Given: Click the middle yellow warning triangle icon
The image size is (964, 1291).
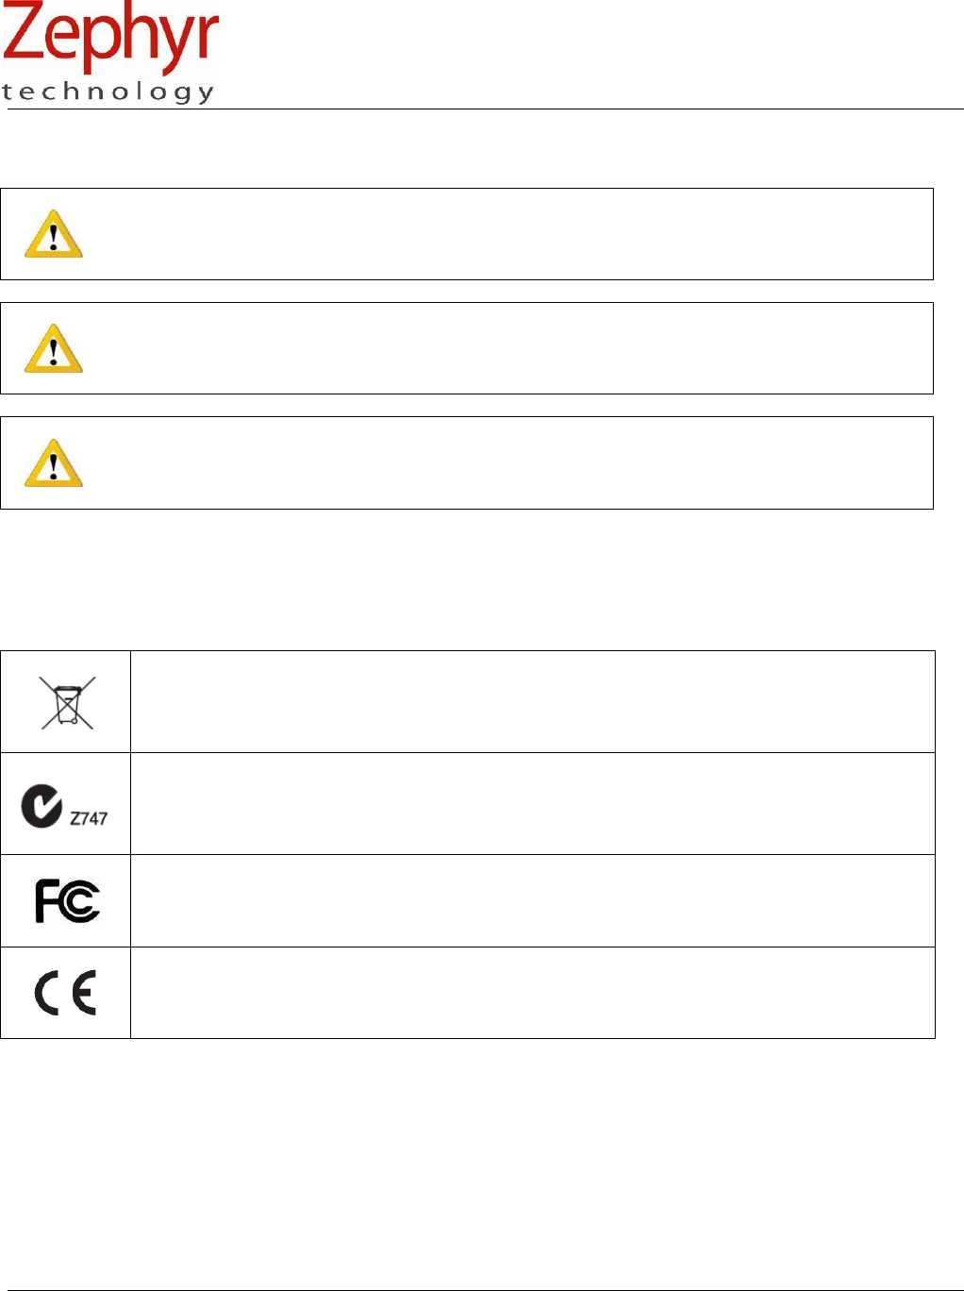Looking at the screenshot, I should 54,348.
